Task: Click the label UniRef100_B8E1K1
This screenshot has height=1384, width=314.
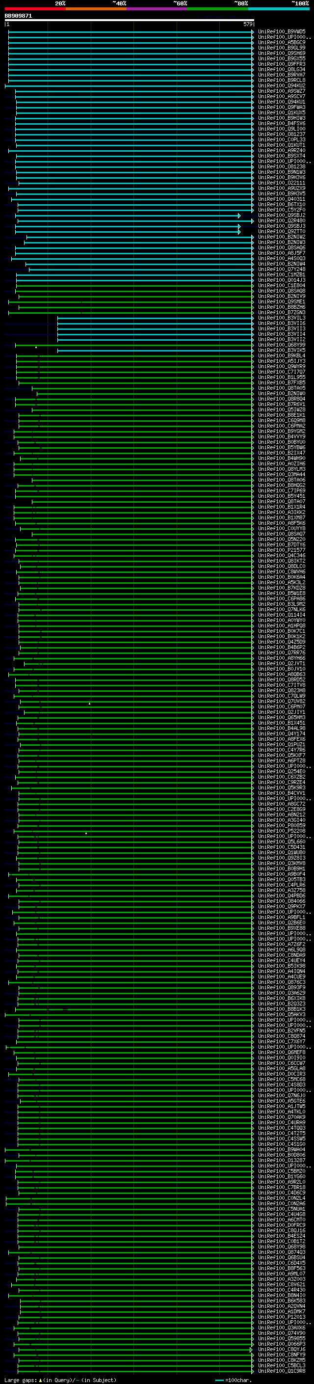Action: pyautogui.click(x=282, y=415)
